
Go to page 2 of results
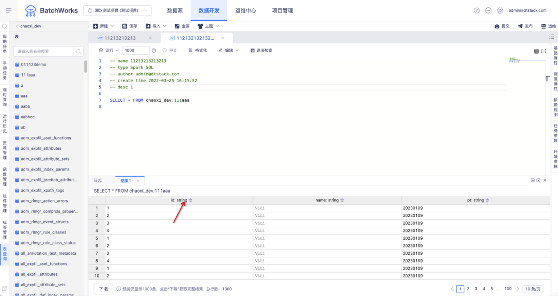(x=468, y=289)
